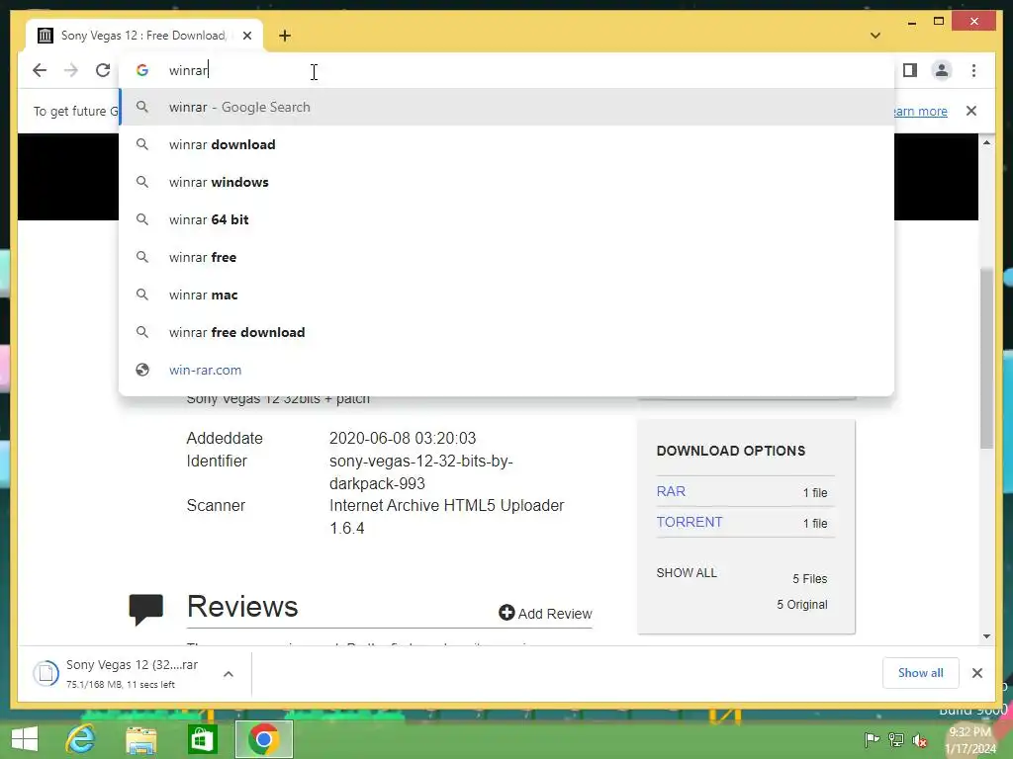The width and height of the screenshot is (1013, 759).
Task: Close the downloads bar
Action: point(976,673)
